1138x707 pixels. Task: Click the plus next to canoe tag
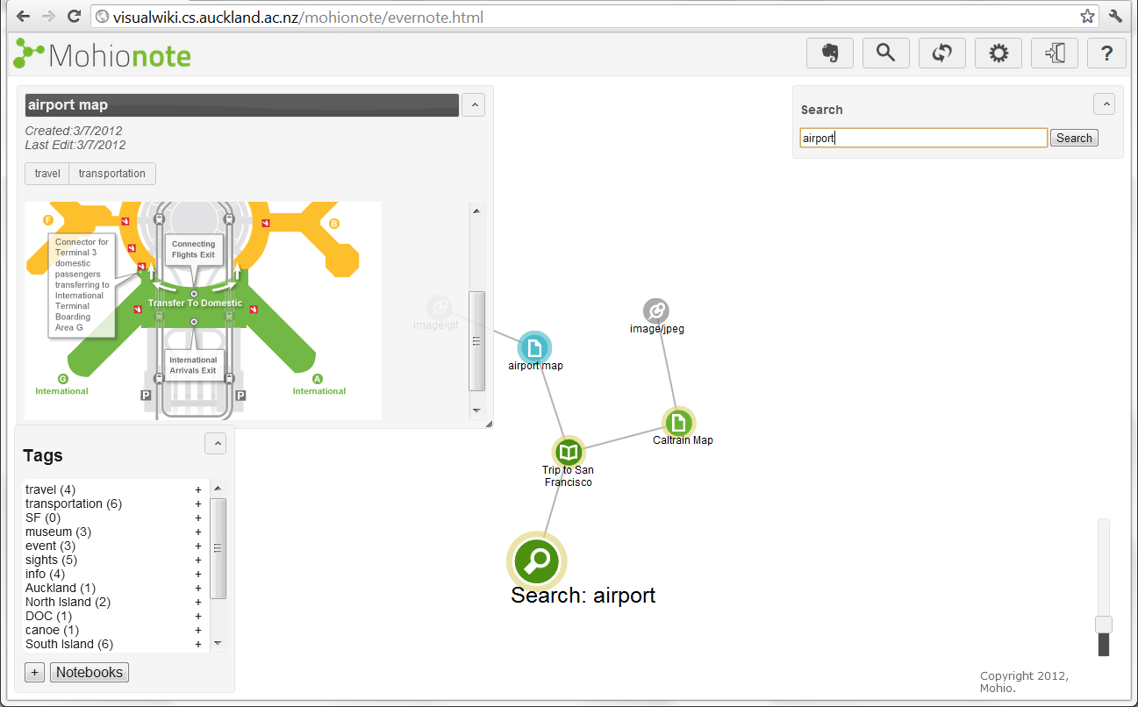tap(198, 630)
